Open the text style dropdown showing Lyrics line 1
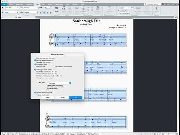This screenshot has width=180, height=135. (x=11, y=7)
